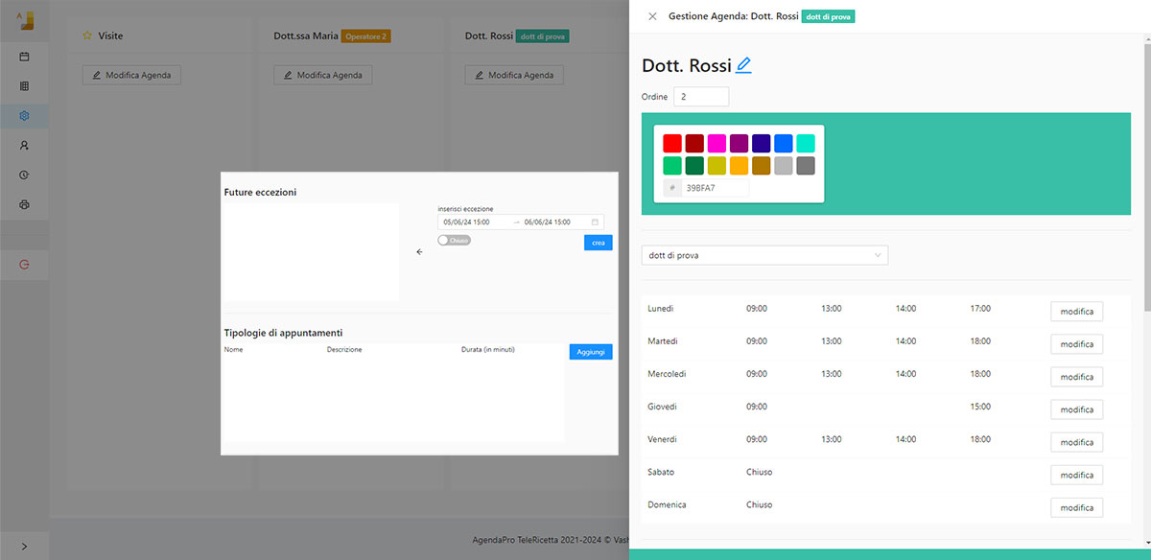Click the red logout icon in sidebar

point(24,264)
